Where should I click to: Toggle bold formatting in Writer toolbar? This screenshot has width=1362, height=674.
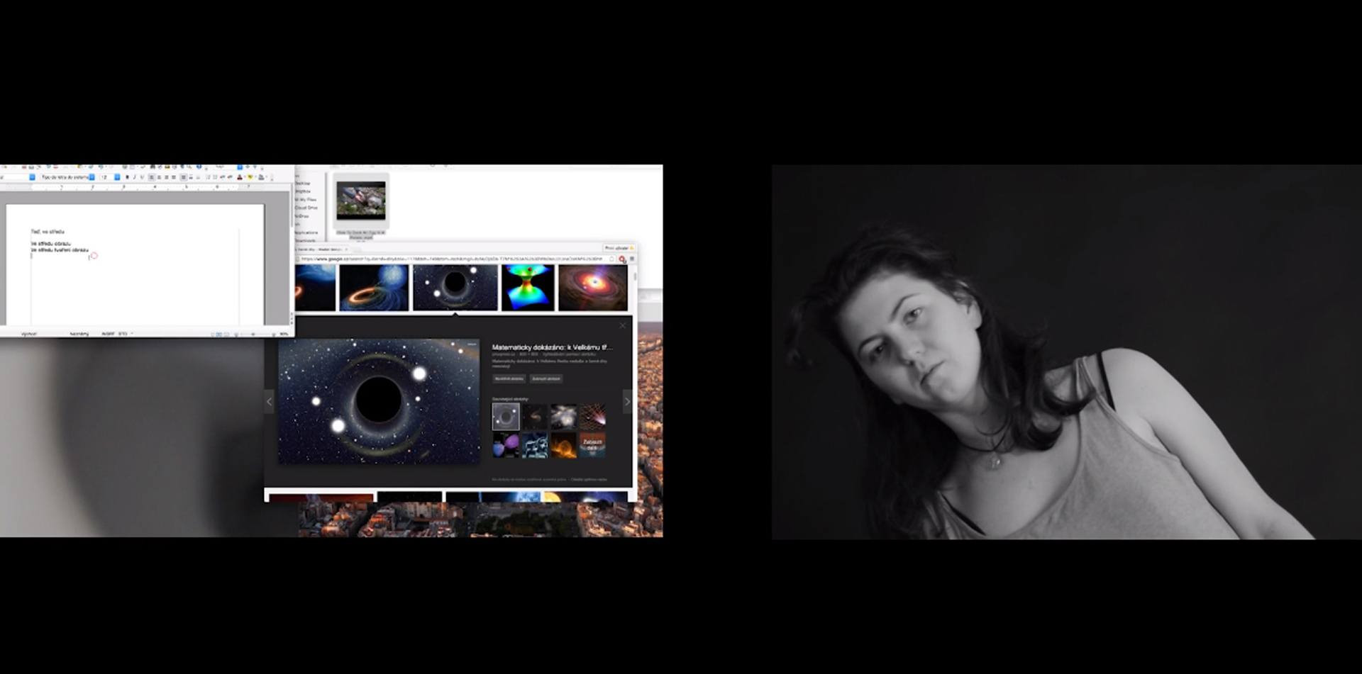(127, 177)
